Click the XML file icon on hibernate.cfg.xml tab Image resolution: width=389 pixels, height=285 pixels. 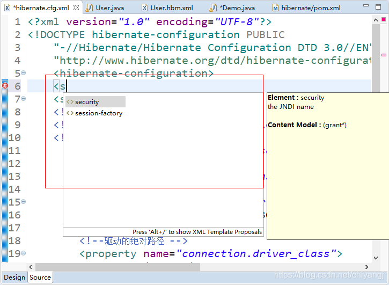click(8, 8)
